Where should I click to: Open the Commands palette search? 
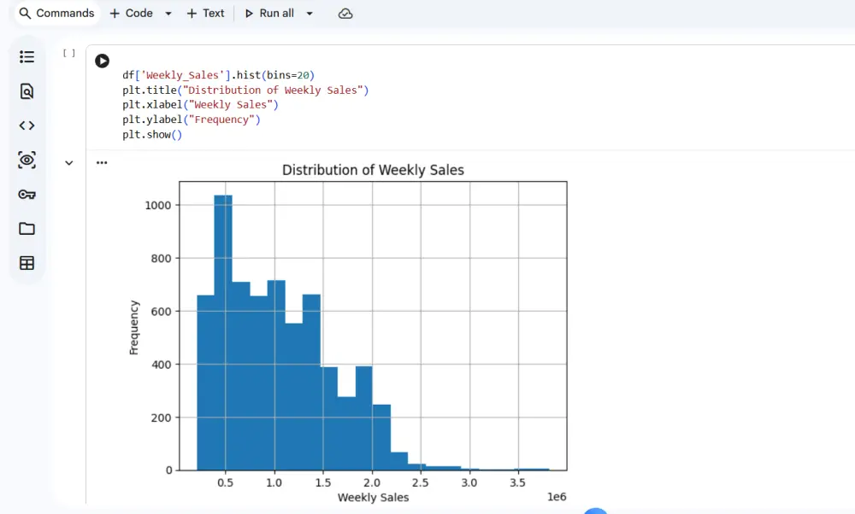(x=56, y=13)
